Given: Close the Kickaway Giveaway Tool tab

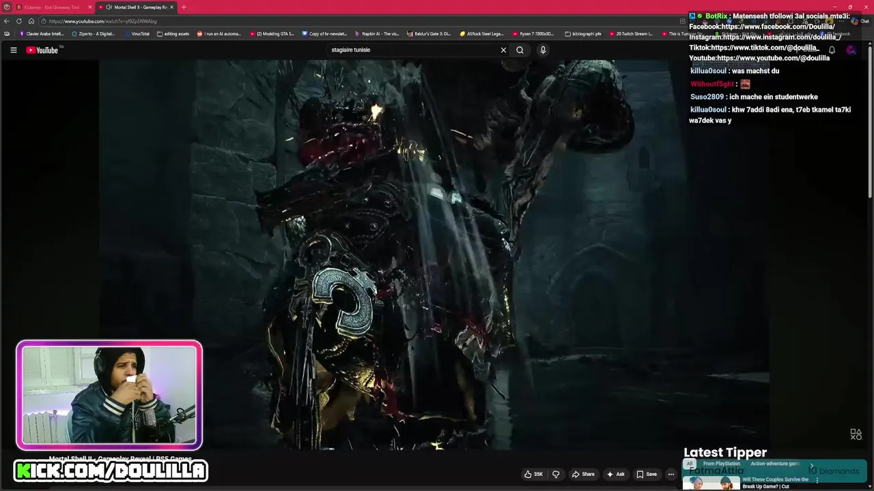Looking at the screenshot, I should [89, 7].
